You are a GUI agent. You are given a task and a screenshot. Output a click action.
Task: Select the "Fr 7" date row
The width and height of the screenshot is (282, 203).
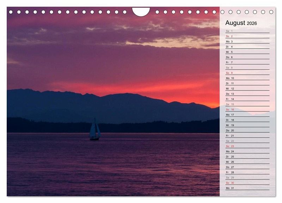[247, 63]
